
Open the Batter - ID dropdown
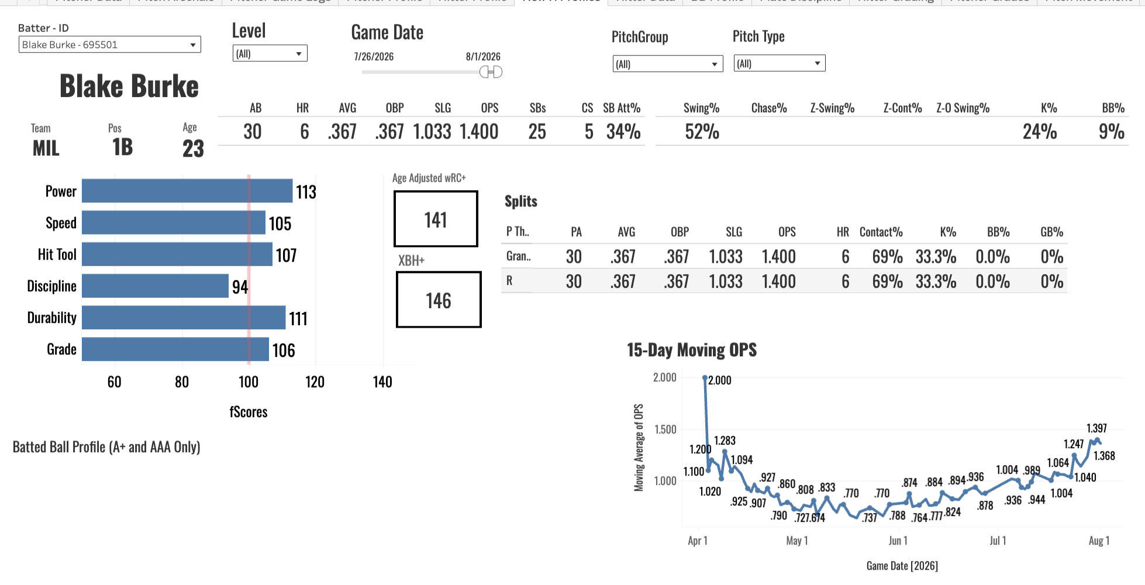pos(109,44)
